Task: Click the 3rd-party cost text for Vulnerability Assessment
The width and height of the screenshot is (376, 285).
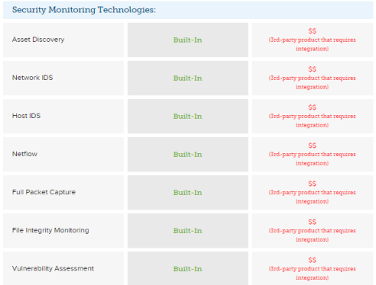Action: click(313, 273)
